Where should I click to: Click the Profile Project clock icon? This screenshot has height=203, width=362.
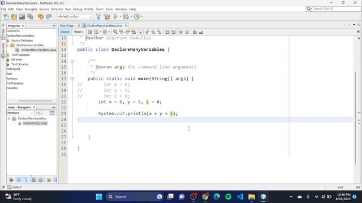(137, 16)
